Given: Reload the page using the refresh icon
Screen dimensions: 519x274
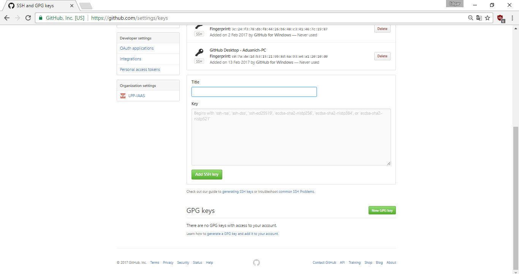Looking at the screenshot, I should [x=28, y=17].
